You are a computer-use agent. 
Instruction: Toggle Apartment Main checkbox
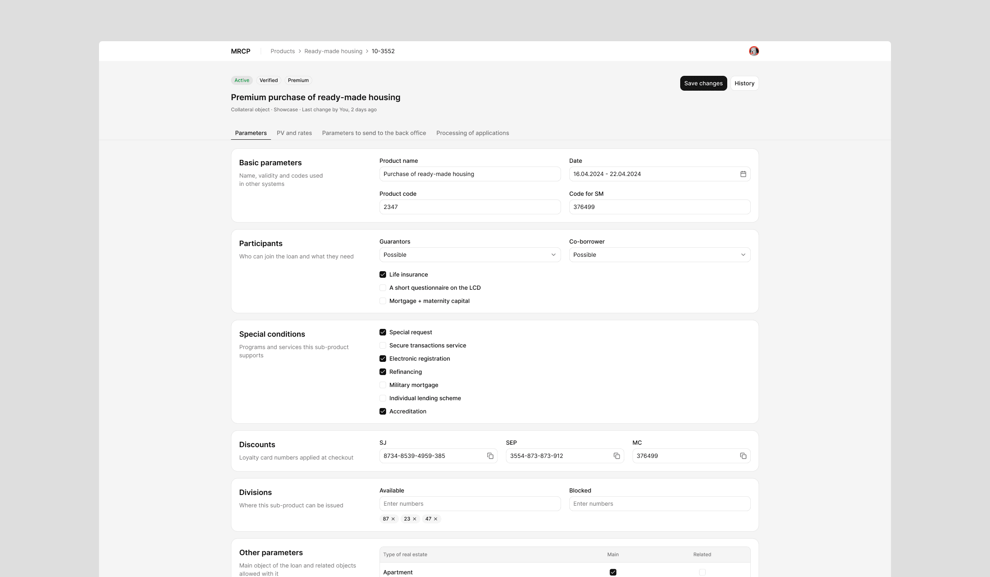(x=613, y=572)
